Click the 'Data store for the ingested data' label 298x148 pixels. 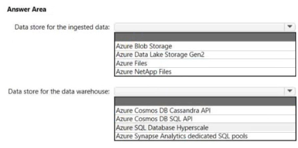pos(62,27)
